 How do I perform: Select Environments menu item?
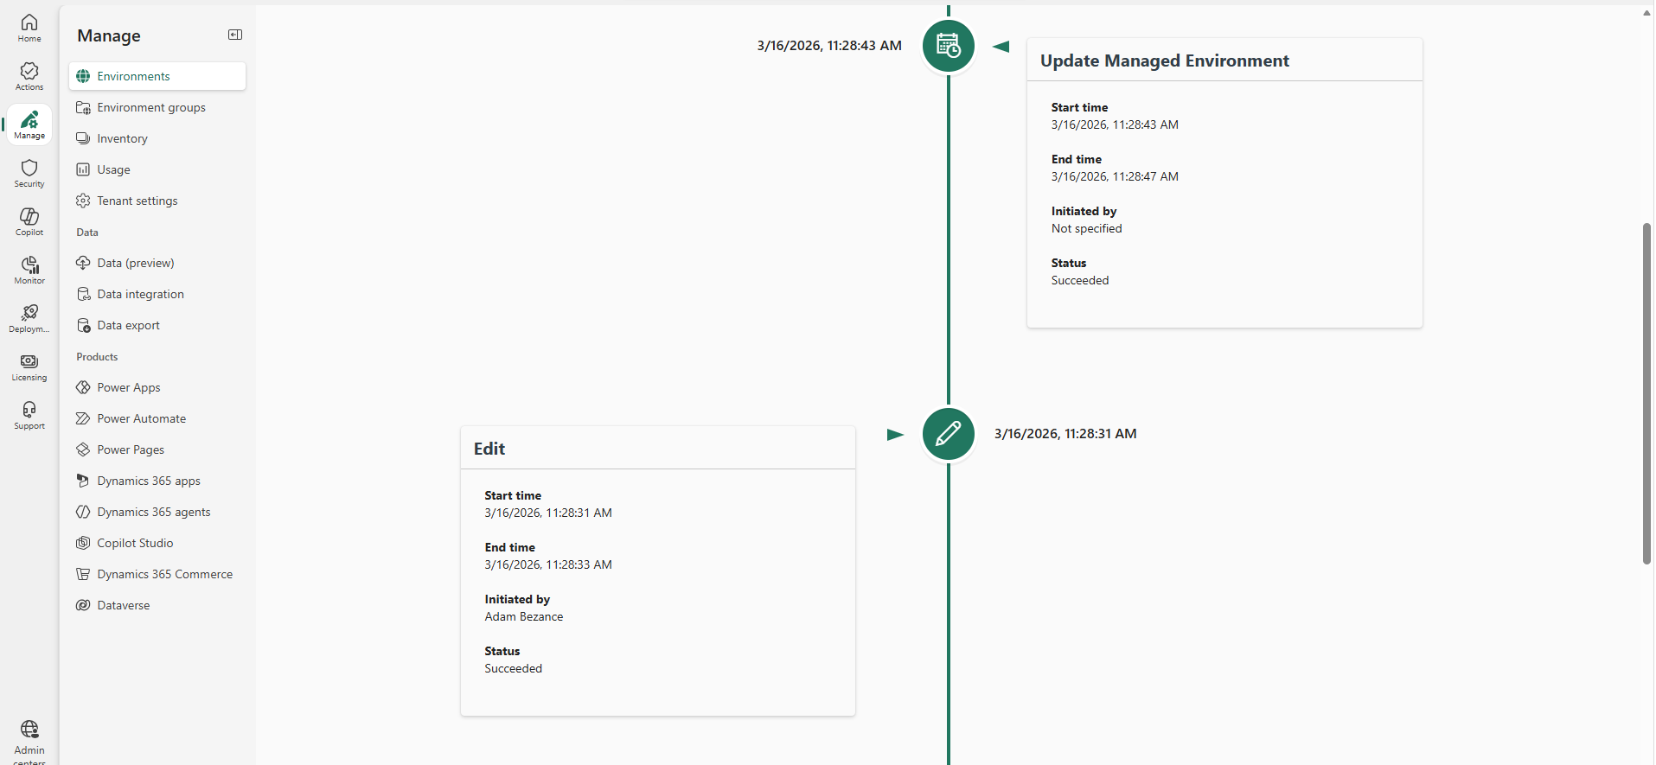point(157,76)
